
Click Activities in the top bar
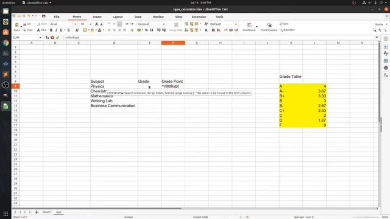click(x=9, y=2)
